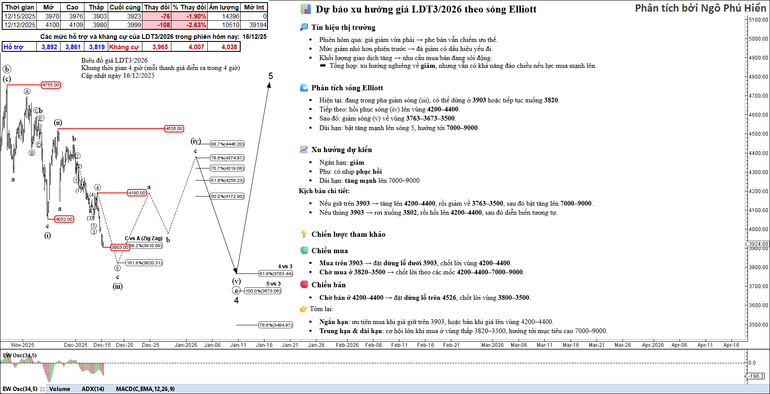
Task: Click the trend chart icon by Xu hướng dự kiến
Action: coord(304,149)
